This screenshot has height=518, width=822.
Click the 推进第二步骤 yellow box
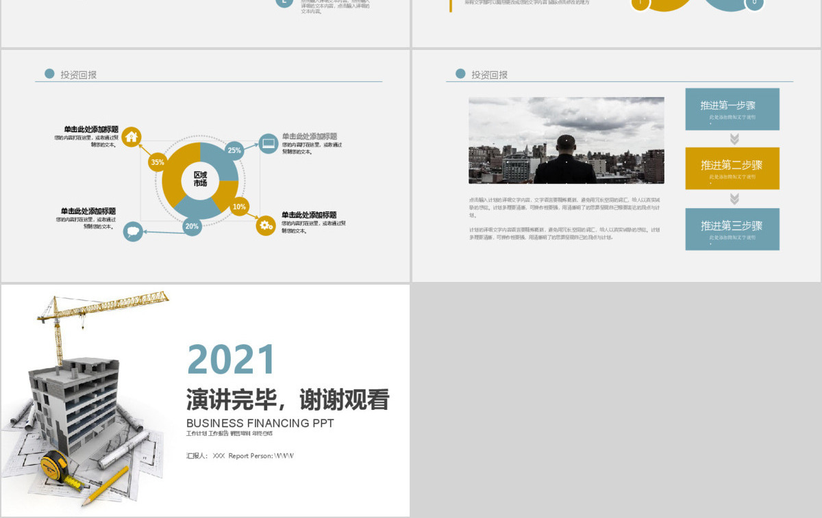pos(732,168)
